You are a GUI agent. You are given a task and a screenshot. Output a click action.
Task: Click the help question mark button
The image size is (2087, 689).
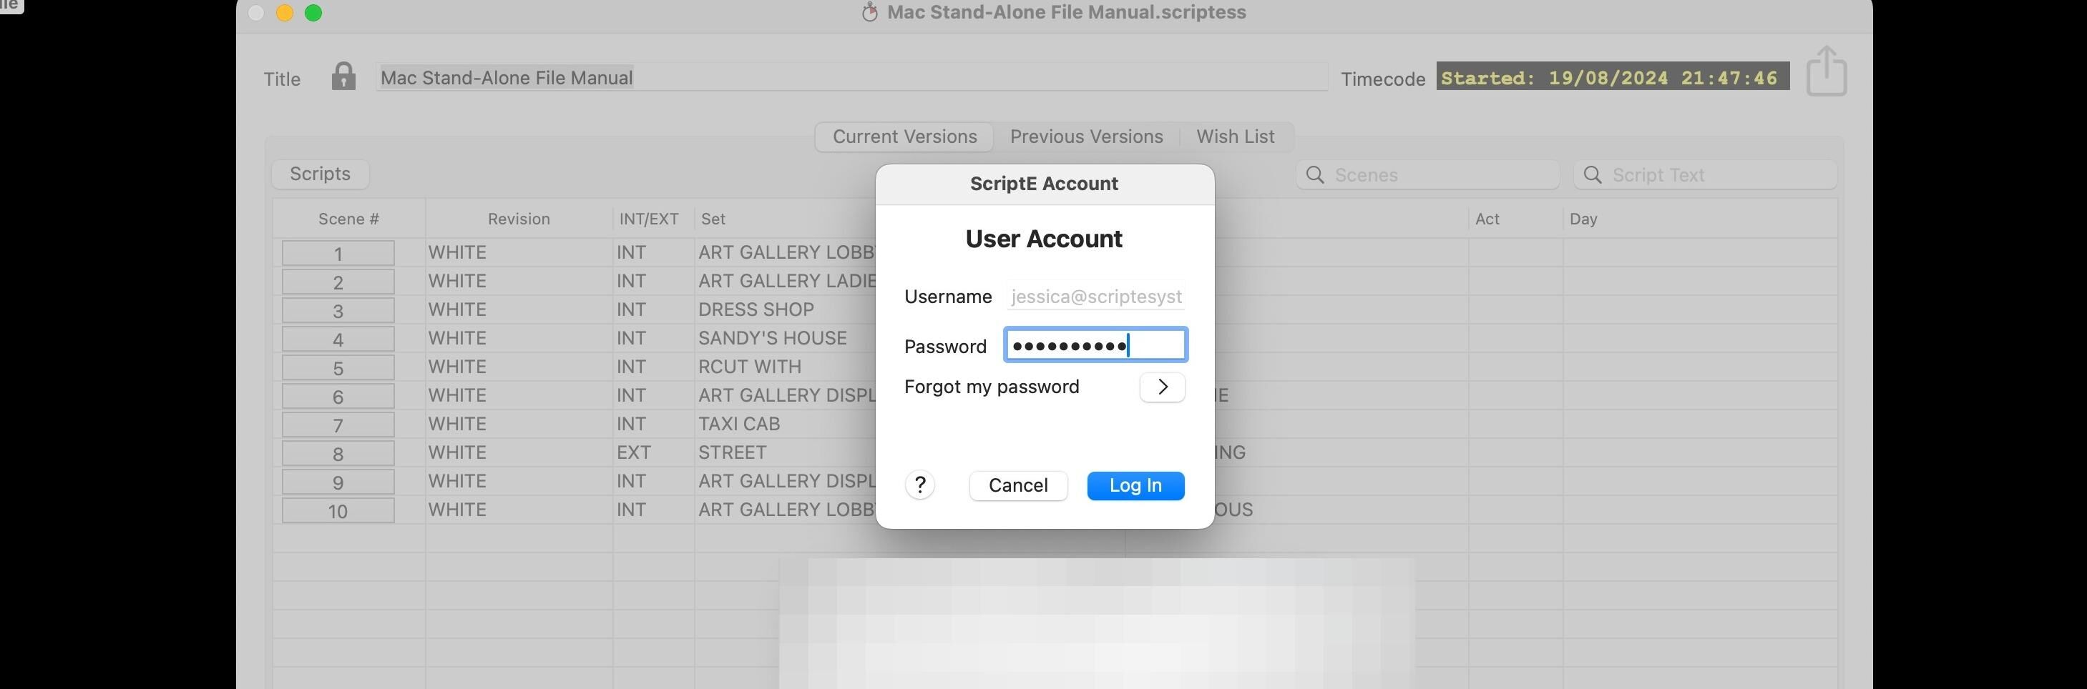point(919,485)
